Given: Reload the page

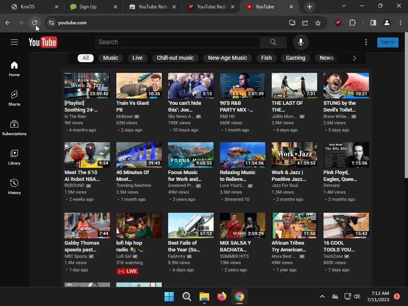Looking at the screenshot, I should pos(35,23).
